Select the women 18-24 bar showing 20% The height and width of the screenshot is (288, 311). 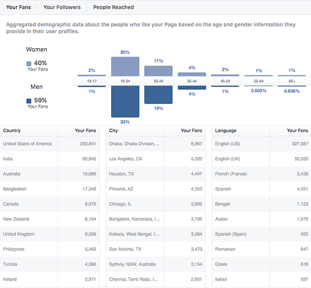coord(125,66)
